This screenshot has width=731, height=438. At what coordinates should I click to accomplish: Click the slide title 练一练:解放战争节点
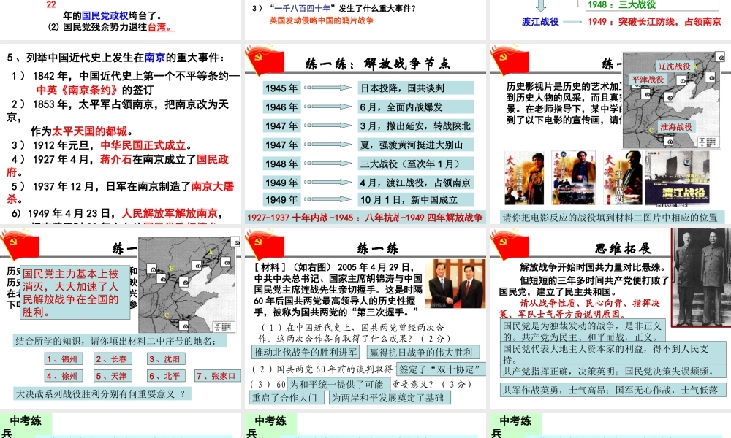click(x=378, y=64)
